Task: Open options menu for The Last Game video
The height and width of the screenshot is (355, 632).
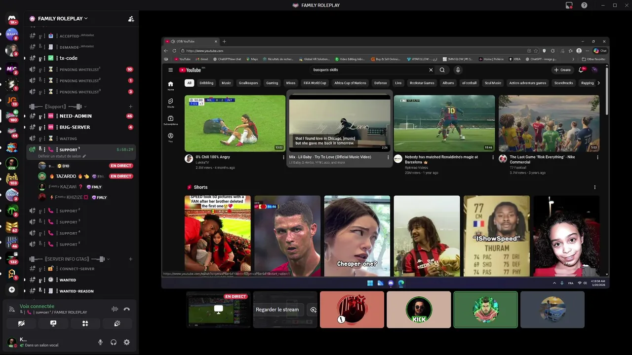Action: click(x=597, y=158)
